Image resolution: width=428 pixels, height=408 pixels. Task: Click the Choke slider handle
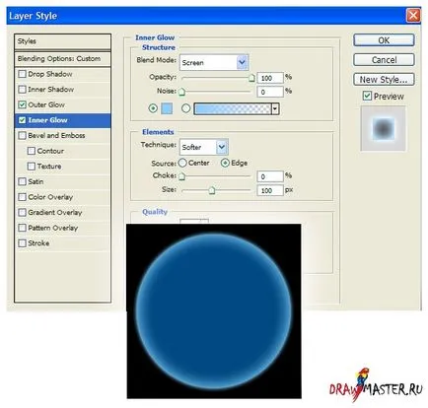coord(181,176)
